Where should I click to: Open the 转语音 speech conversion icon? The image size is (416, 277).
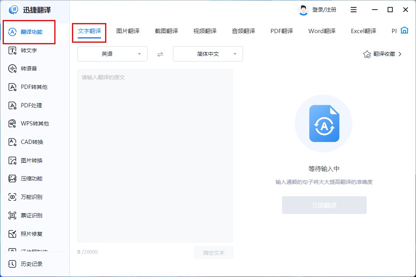(x=13, y=68)
